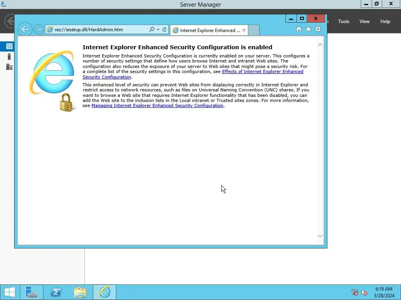
Task: Select the Internet Explorer Enhanced tab
Action: (x=209, y=30)
